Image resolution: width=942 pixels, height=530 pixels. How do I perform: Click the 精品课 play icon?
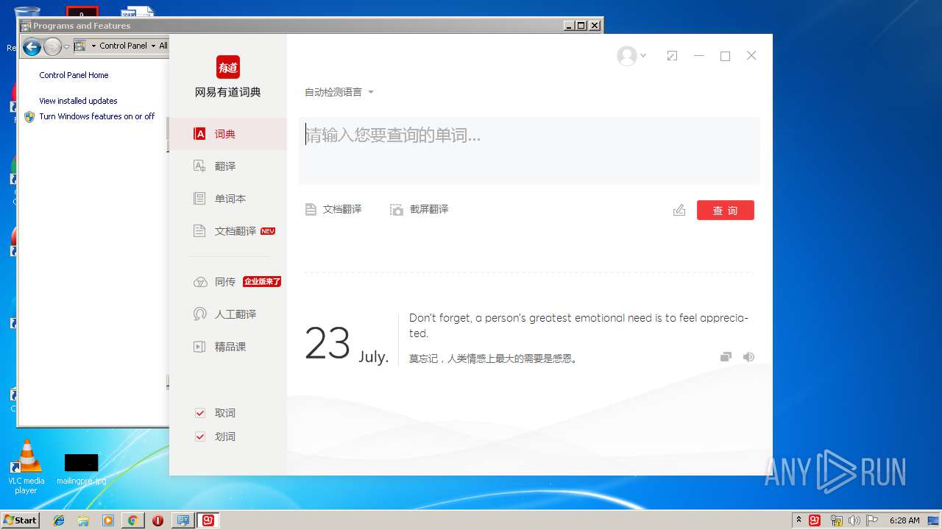pos(199,347)
